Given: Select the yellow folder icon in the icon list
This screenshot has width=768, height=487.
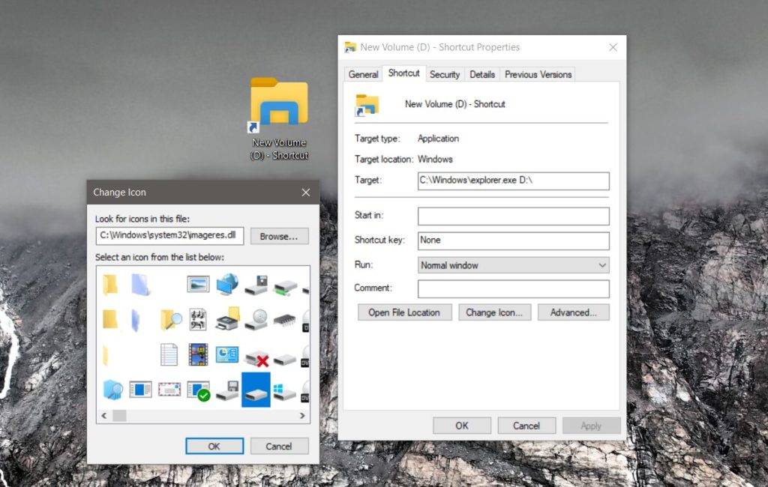Looking at the screenshot, I should click(x=110, y=282).
